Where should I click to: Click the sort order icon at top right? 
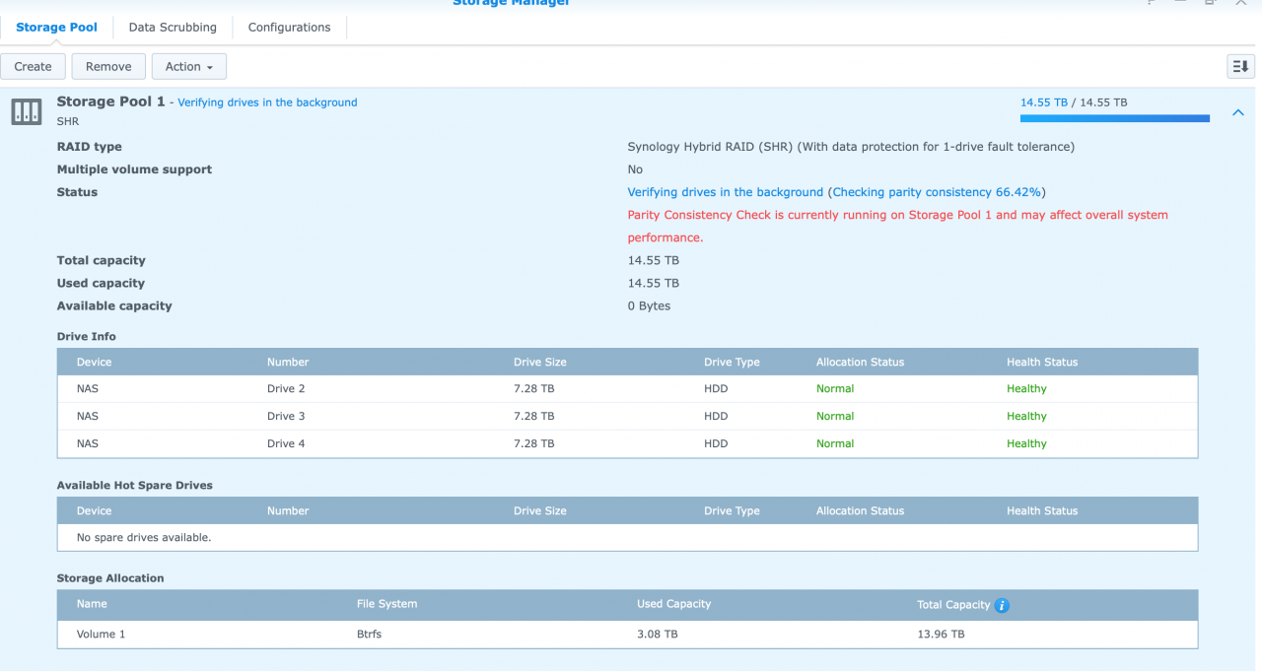point(1240,66)
